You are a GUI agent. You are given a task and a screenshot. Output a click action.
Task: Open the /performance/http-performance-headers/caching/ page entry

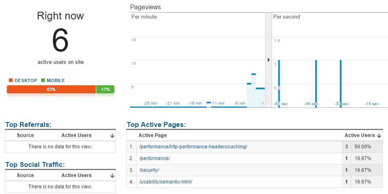(x=193, y=147)
